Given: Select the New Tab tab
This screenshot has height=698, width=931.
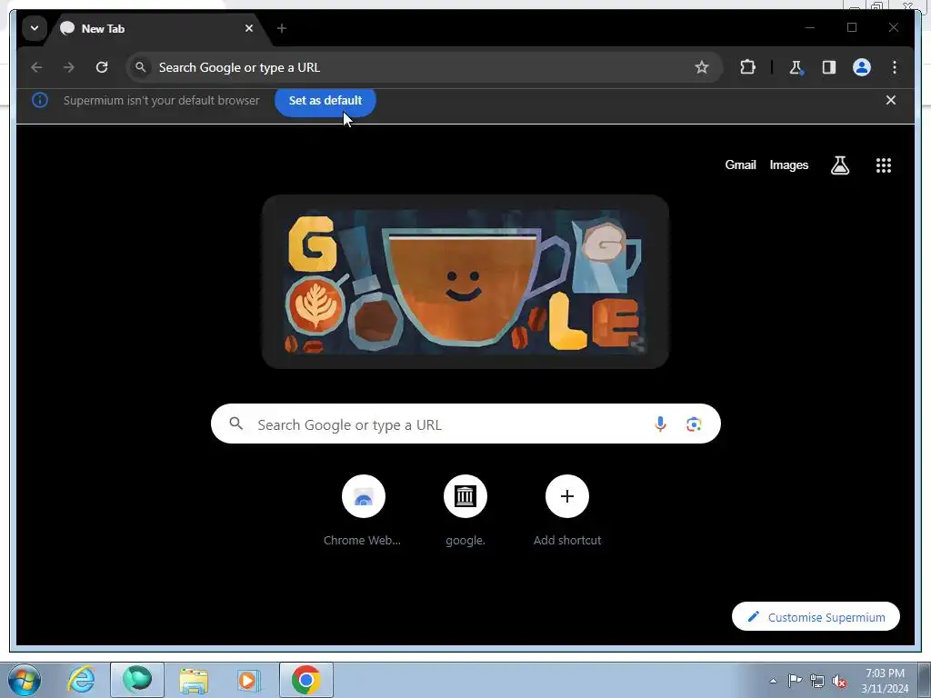Looking at the screenshot, I should click(158, 28).
